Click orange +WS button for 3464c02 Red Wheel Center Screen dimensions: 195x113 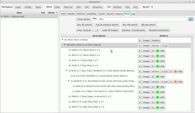click(x=178, y=82)
